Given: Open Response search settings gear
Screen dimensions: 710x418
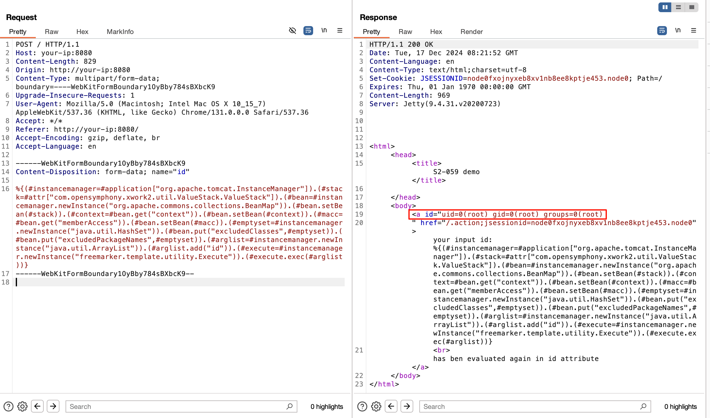Looking at the screenshot, I should [376, 406].
